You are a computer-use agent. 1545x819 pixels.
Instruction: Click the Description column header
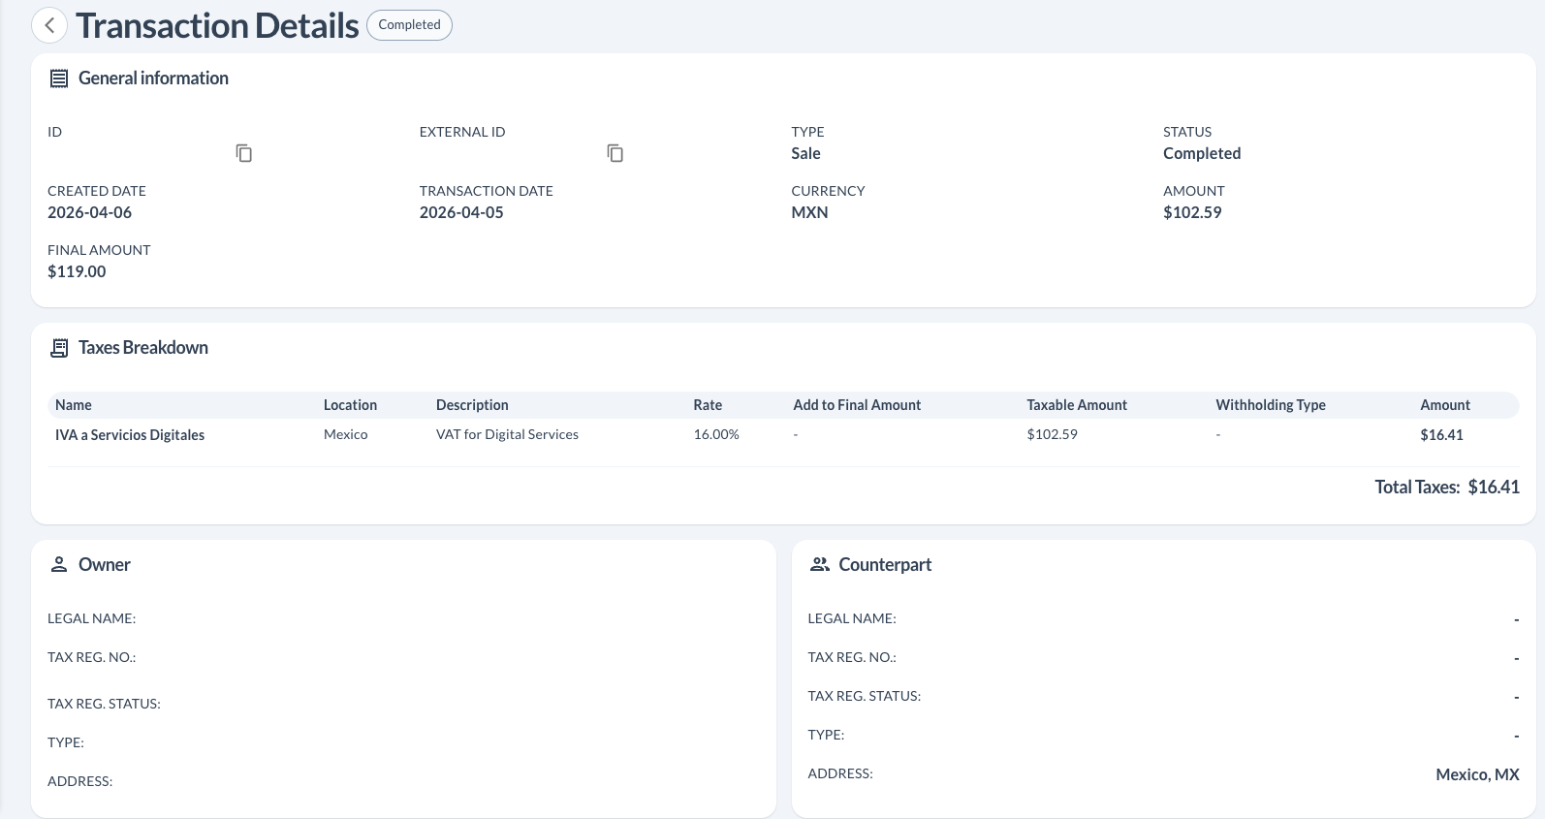point(472,405)
